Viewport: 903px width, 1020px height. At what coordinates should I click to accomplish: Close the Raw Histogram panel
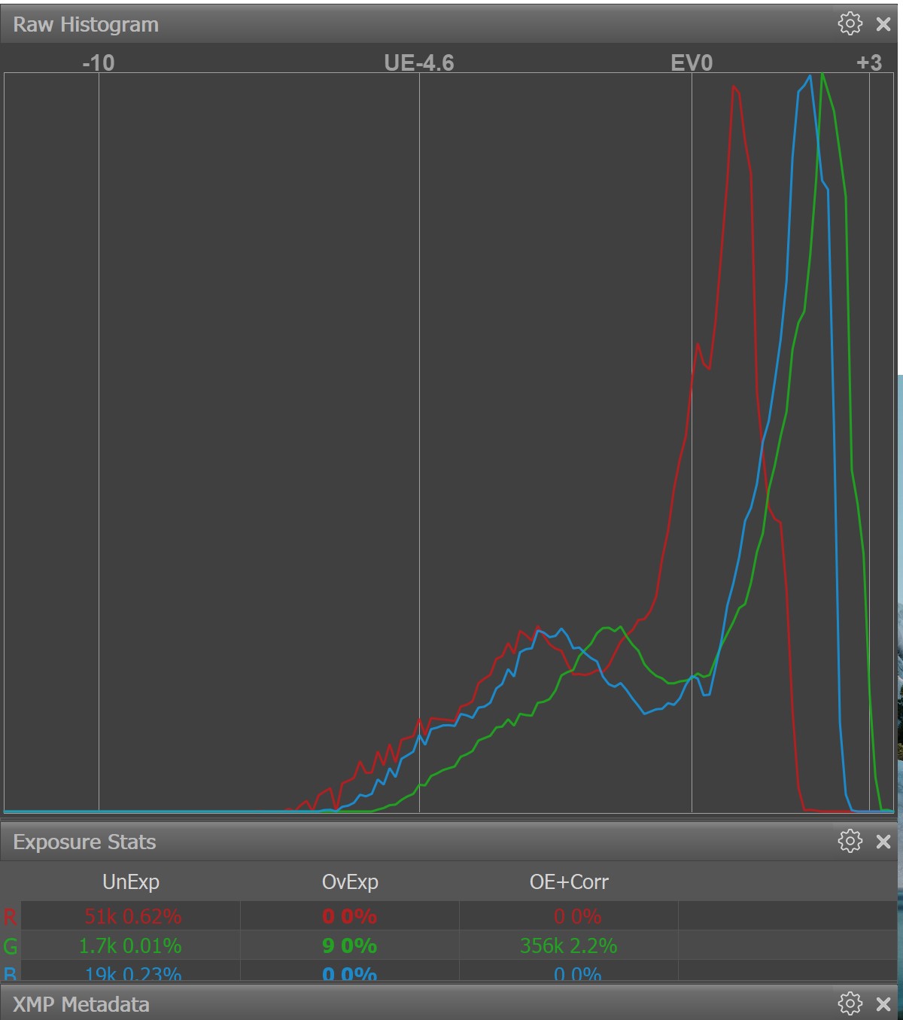click(x=883, y=24)
